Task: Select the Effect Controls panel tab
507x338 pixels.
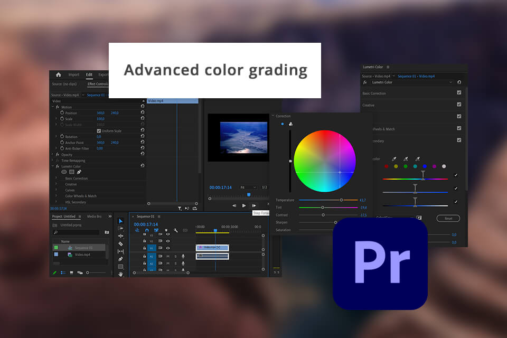Action: click(98, 84)
